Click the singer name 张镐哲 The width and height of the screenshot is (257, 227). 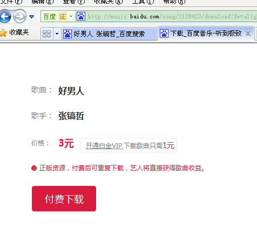71,116
